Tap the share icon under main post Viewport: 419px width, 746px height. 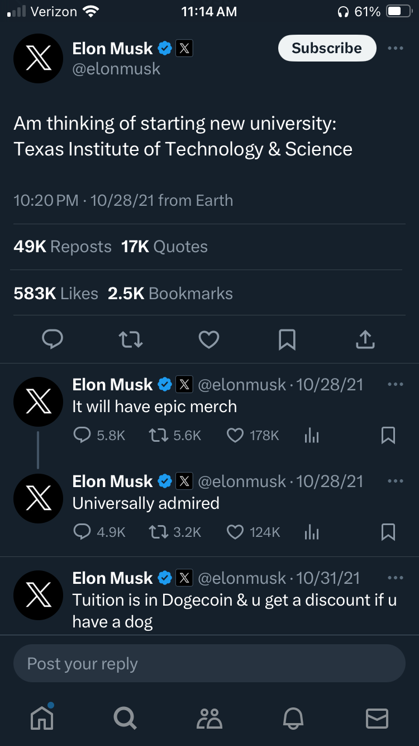pyautogui.click(x=365, y=339)
